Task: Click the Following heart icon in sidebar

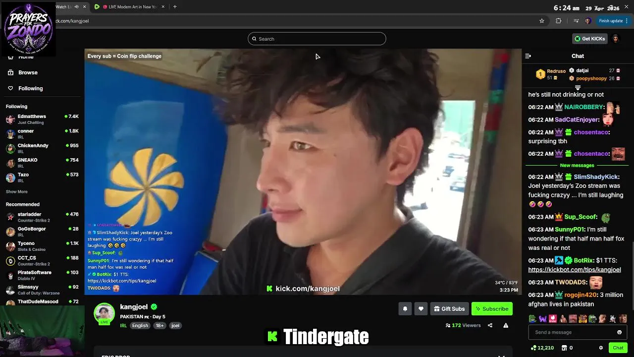Action: (x=10, y=88)
